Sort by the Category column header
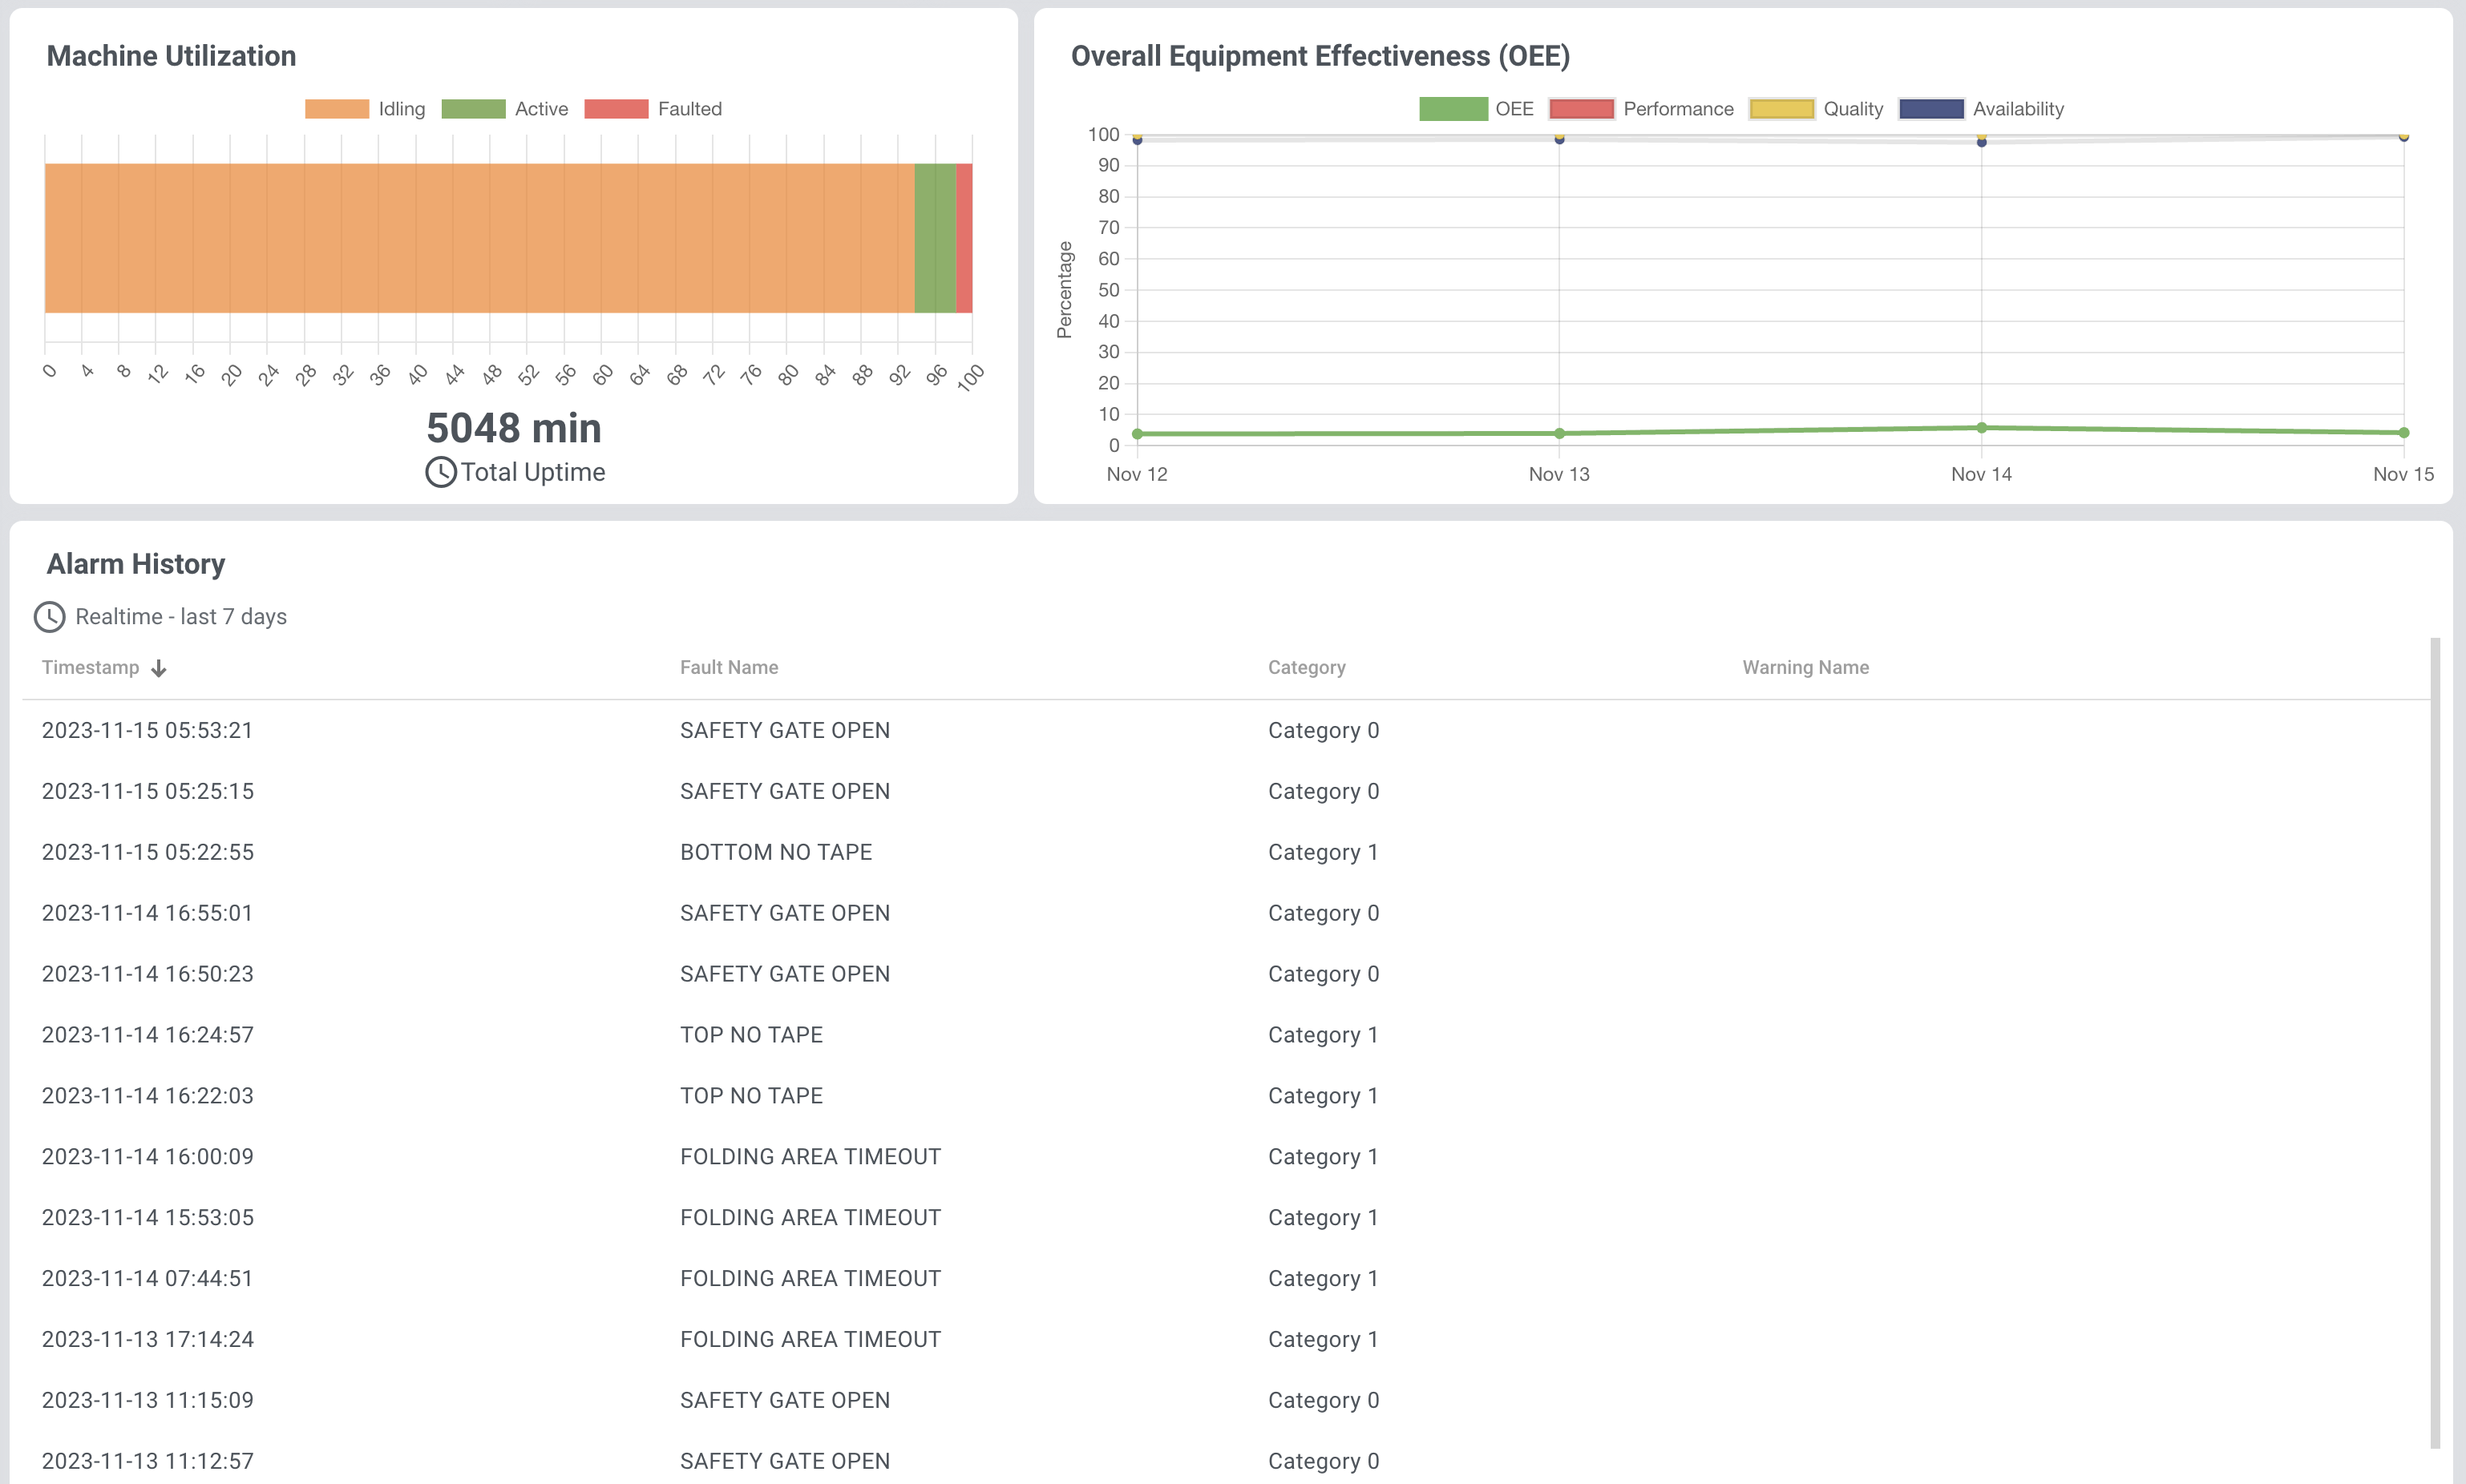2466x1484 pixels. [1307, 667]
